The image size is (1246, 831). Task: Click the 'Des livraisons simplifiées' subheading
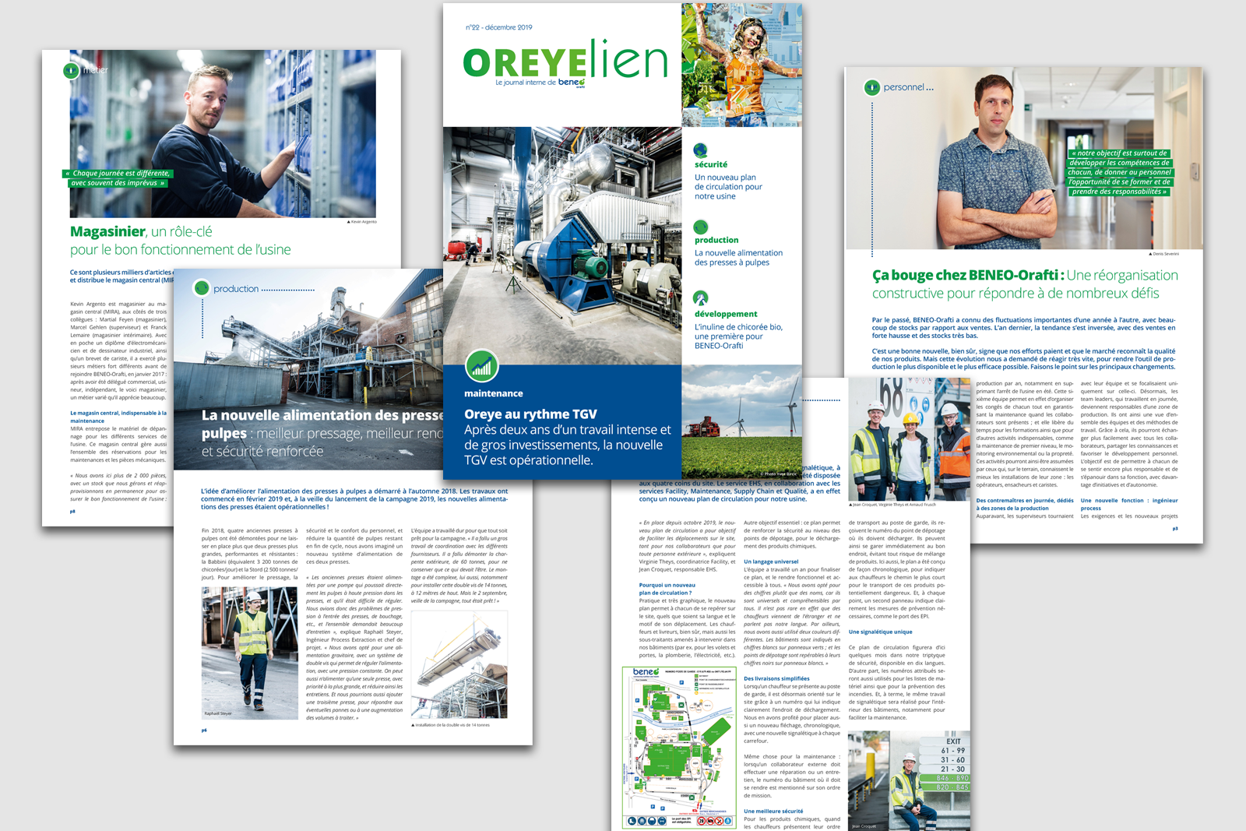[776, 678]
